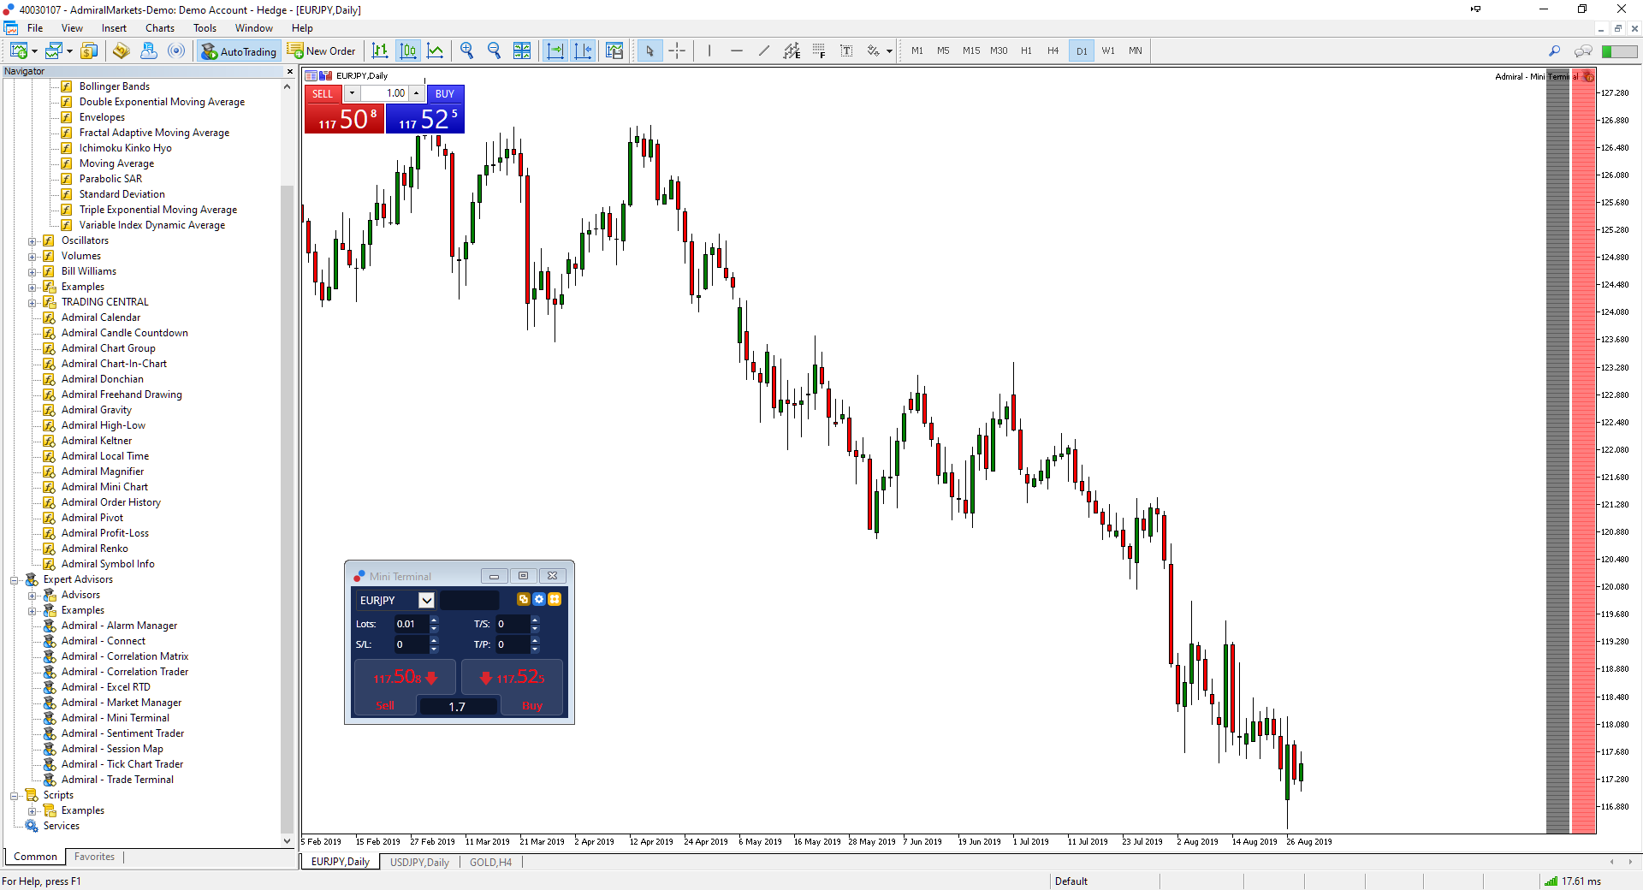
Task: Toggle the AutoTrading button
Action: point(239,51)
